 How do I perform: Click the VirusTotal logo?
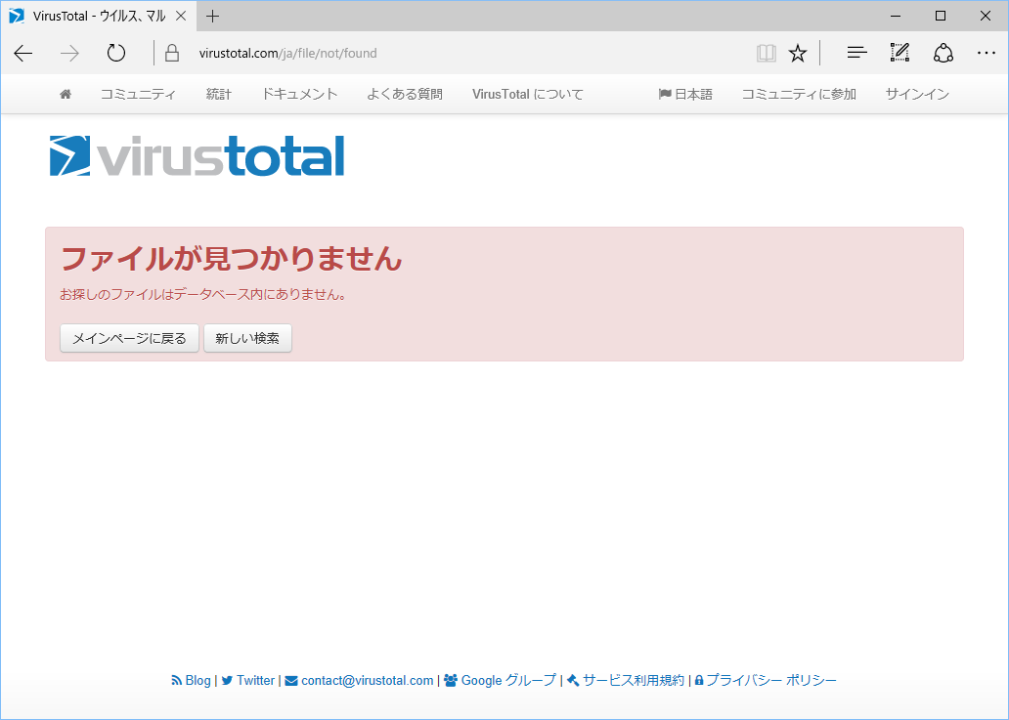[197, 155]
